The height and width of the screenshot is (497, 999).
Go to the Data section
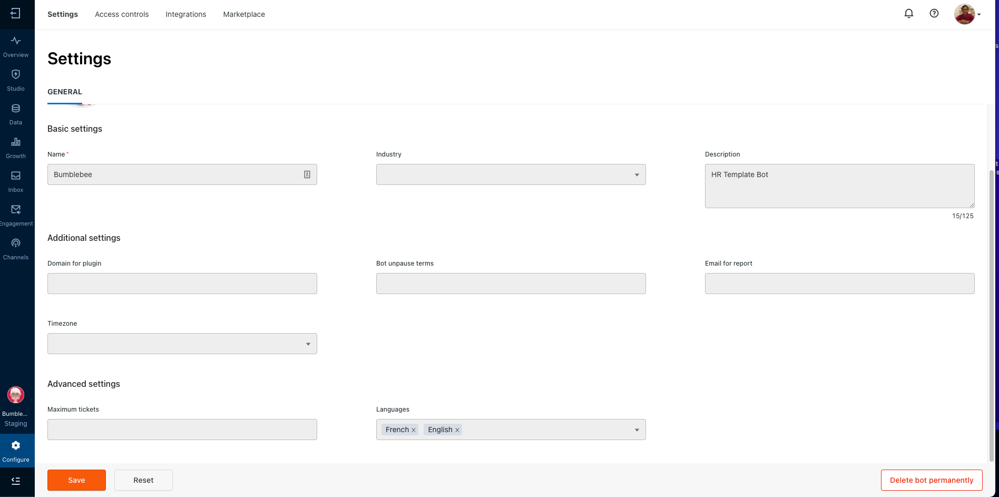click(16, 114)
